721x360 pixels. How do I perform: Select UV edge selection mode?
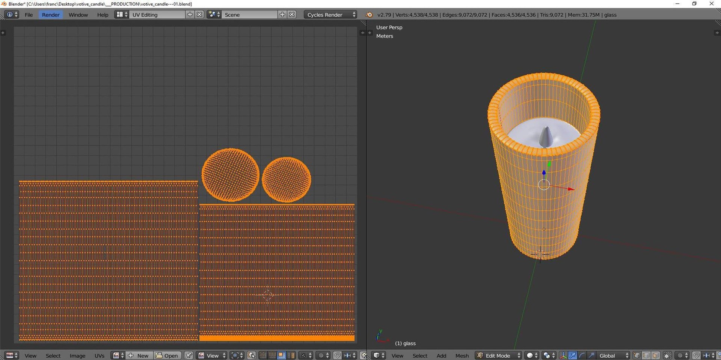pyautogui.click(x=272, y=355)
